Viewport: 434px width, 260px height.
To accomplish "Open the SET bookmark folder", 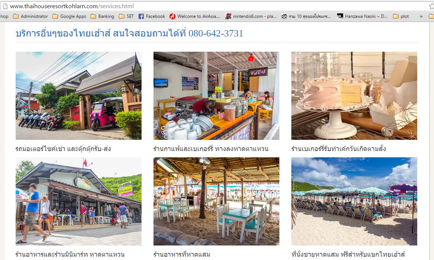I will (126, 16).
